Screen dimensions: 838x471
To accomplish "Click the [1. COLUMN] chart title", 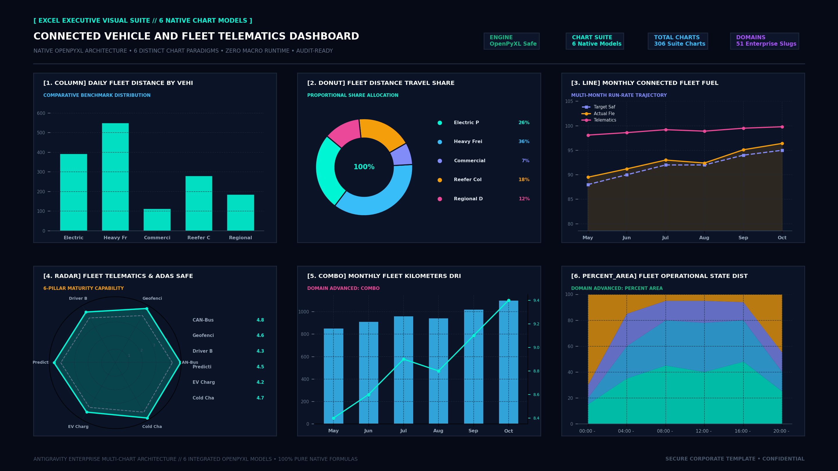I will coord(118,83).
